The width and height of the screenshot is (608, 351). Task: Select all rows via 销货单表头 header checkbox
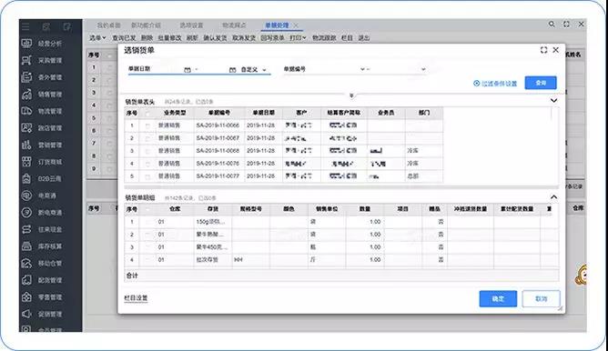tap(147, 114)
